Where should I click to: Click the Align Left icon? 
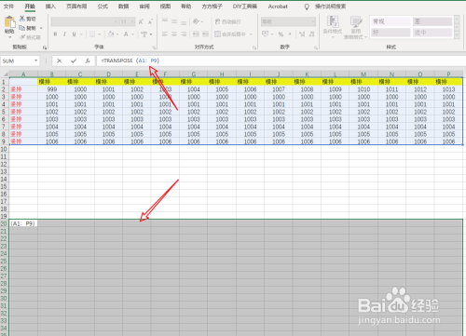[165, 34]
